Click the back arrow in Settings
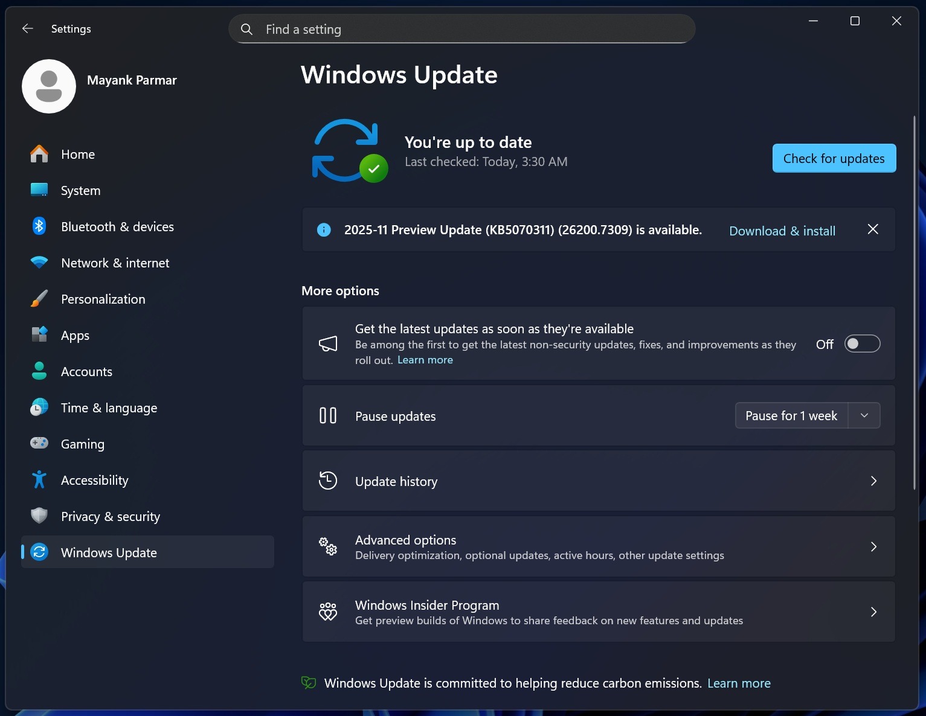The height and width of the screenshot is (716, 926). tap(27, 28)
